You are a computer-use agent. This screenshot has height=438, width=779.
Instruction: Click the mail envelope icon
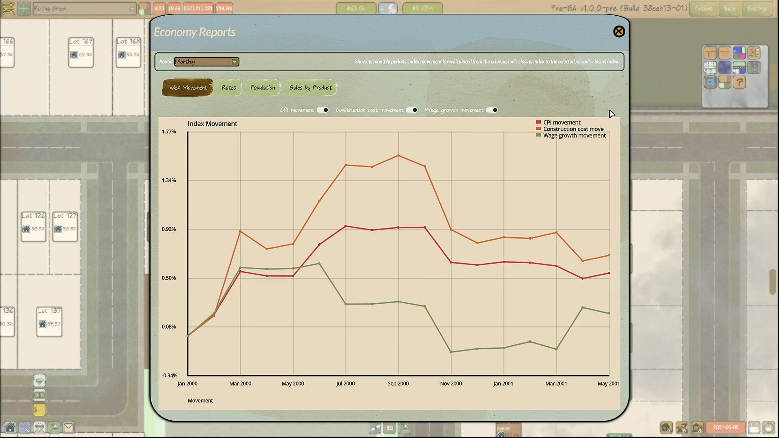click(69, 427)
